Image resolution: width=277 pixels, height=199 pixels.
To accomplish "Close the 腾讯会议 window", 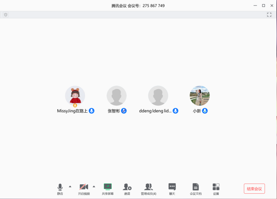I will coord(272,6).
